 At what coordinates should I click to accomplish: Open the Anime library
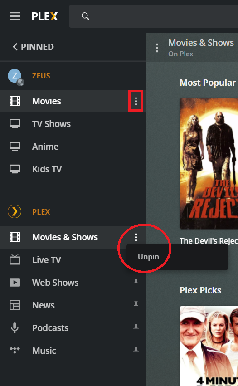(73, 147)
